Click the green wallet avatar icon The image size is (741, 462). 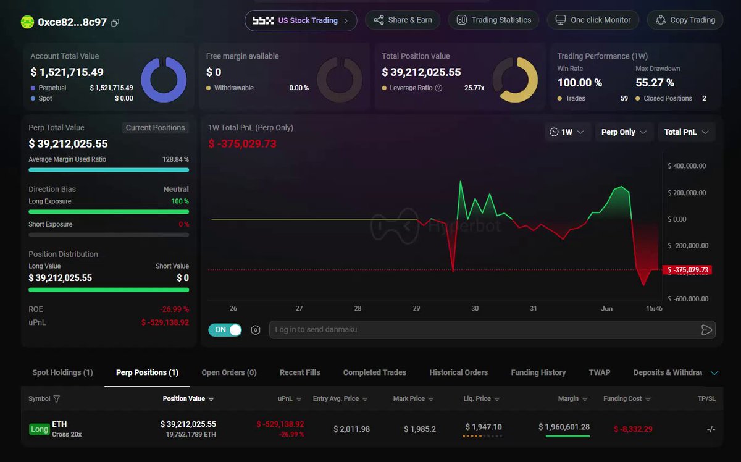(27, 22)
